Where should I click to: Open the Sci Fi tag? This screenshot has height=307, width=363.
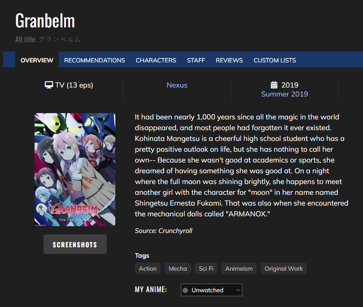pos(206,268)
